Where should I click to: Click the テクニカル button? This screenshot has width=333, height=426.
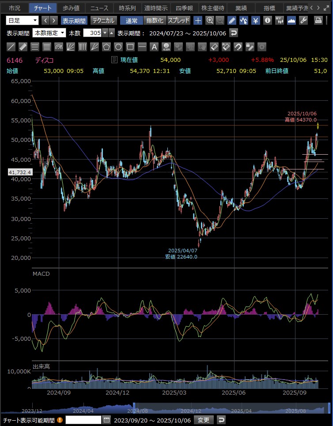(103, 20)
